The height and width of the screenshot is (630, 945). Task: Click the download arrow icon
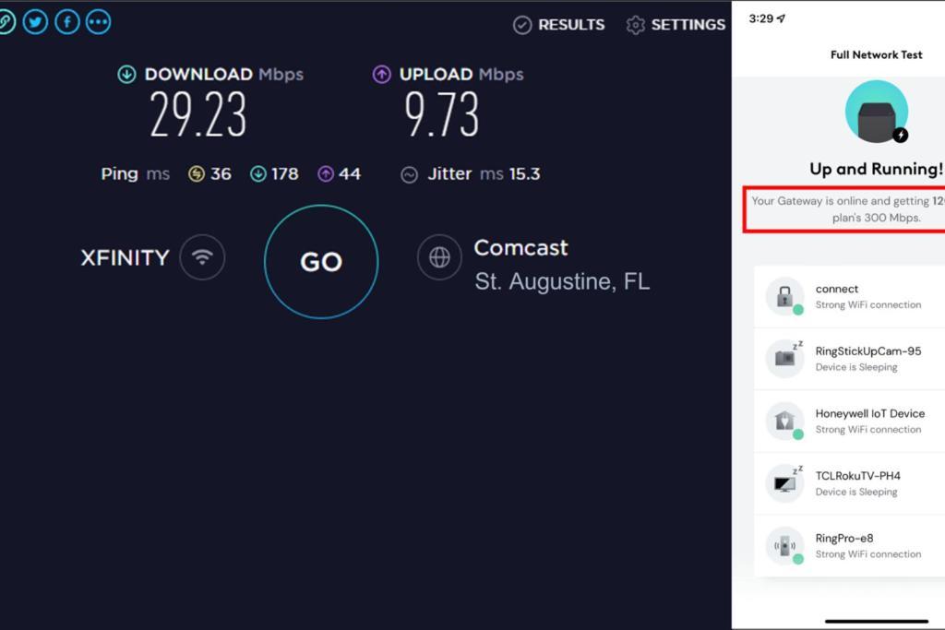click(x=126, y=74)
